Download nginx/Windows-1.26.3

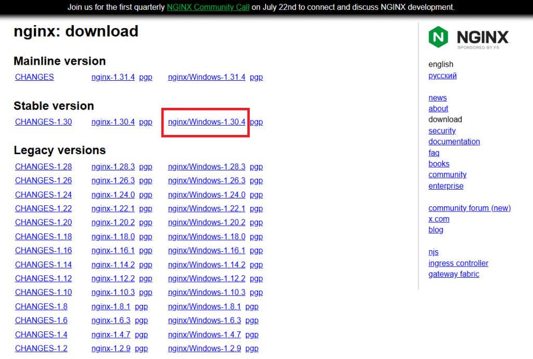pyautogui.click(x=206, y=181)
